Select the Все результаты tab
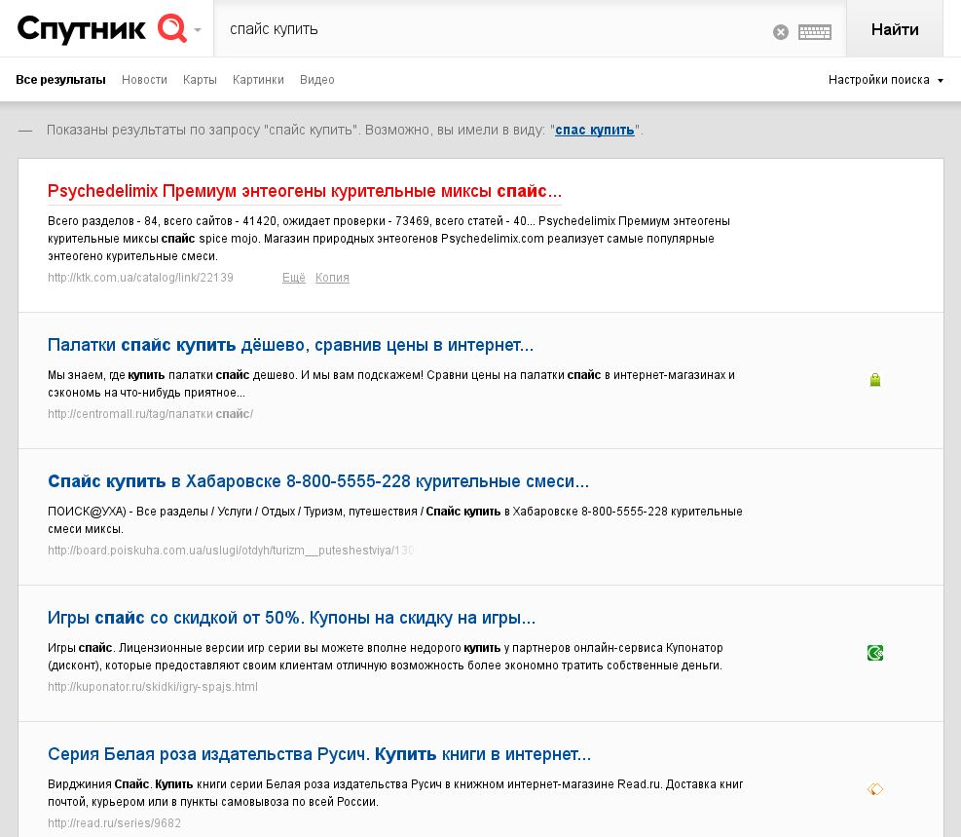This screenshot has height=837, width=961. point(60,80)
